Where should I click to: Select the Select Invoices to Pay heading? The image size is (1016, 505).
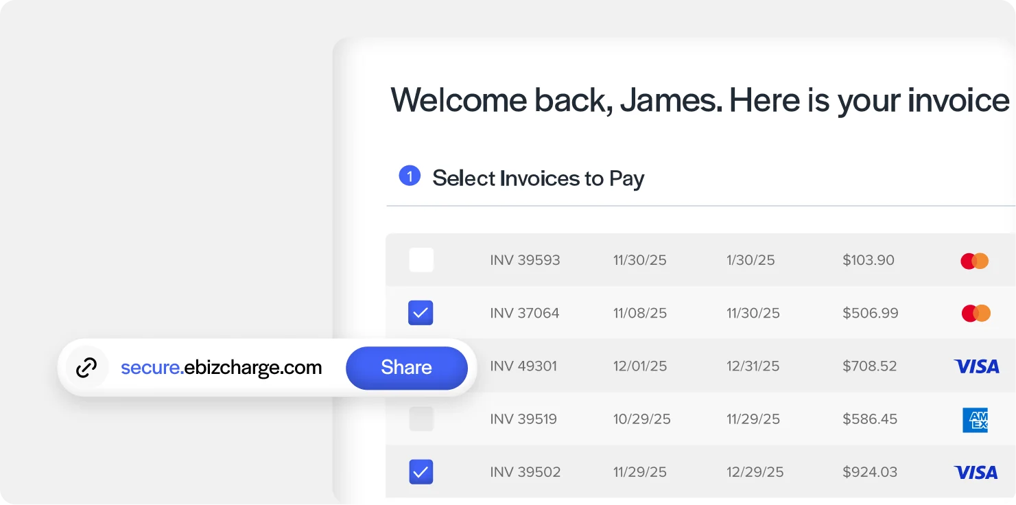(539, 178)
